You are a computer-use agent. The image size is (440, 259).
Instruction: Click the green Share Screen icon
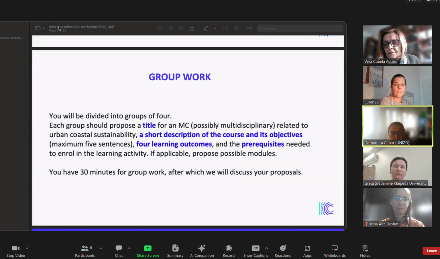point(148,248)
